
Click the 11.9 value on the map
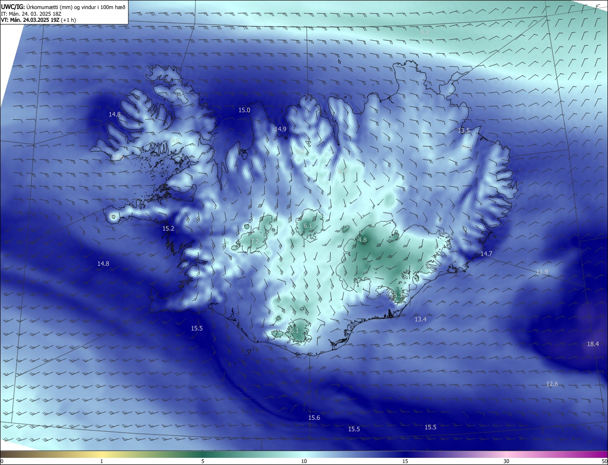(542, 272)
